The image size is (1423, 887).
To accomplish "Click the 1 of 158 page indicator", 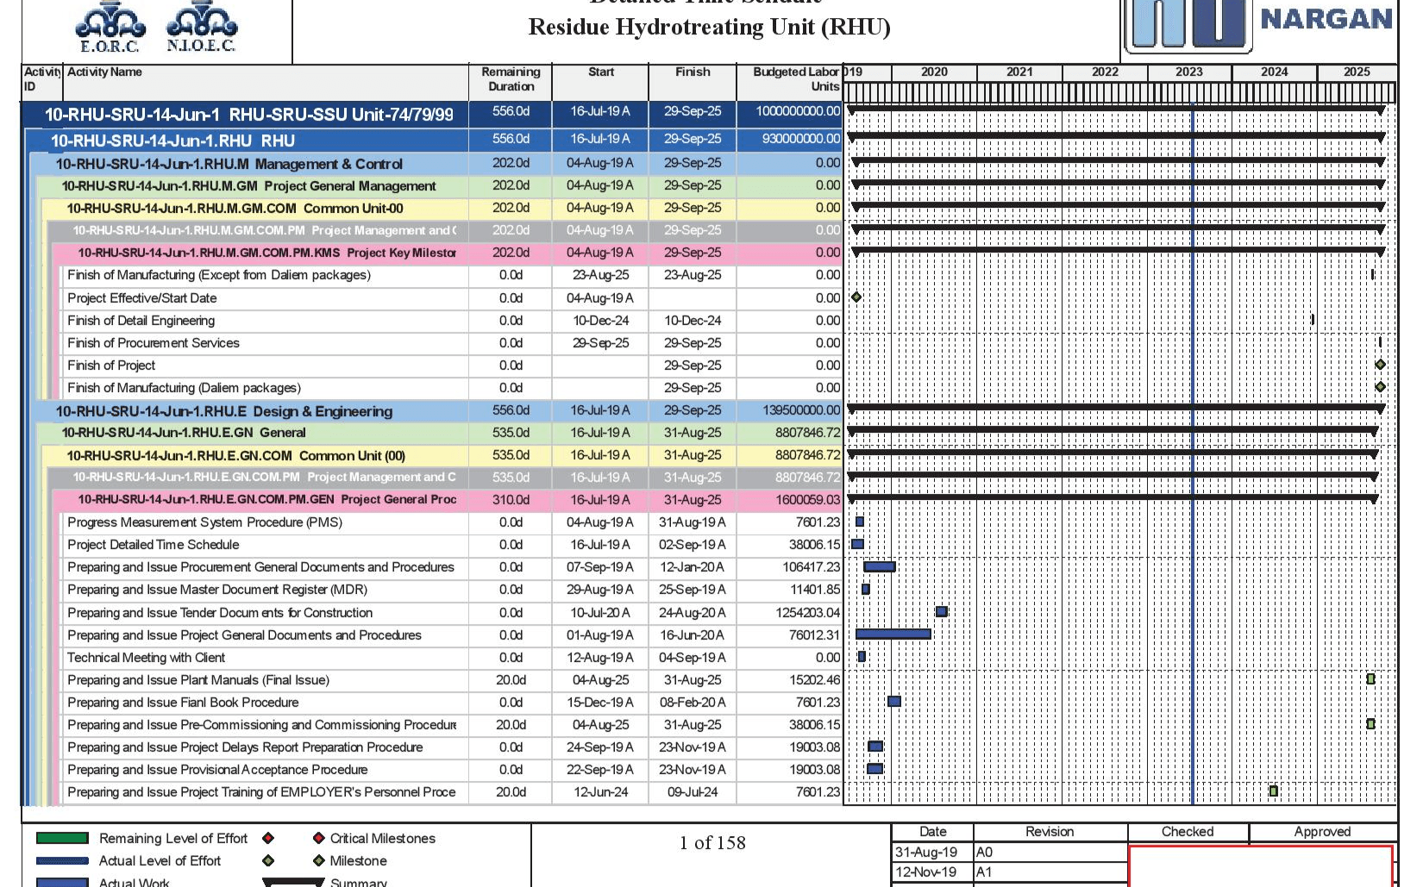I will coord(712,843).
